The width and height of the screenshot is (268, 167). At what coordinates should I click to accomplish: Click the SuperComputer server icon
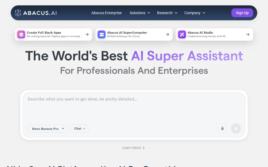[x=102, y=34]
